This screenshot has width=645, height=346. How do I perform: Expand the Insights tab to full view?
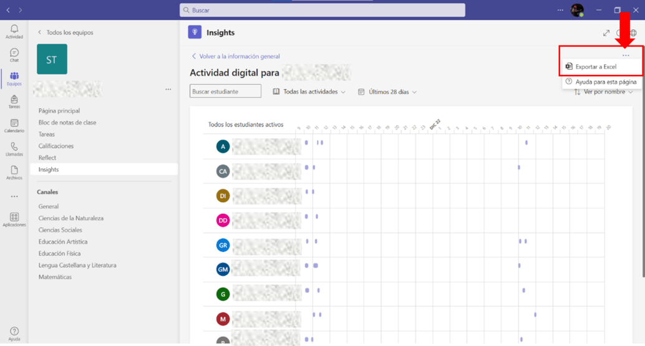tap(606, 33)
